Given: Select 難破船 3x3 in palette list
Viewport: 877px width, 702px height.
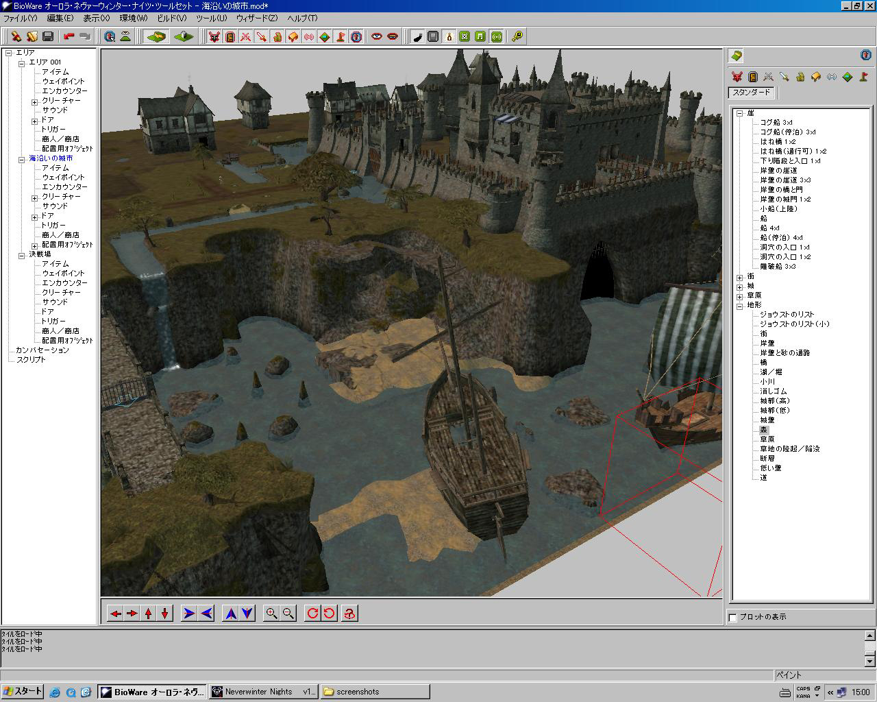Looking at the screenshot, I should click(x=778, y=267).
